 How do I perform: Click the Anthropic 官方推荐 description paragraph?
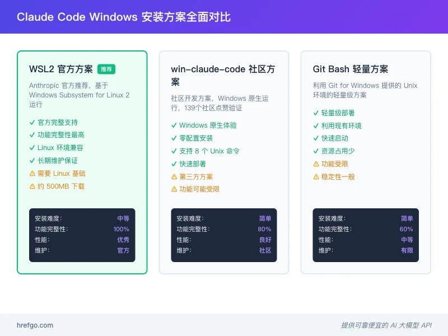tap(79, 95)
